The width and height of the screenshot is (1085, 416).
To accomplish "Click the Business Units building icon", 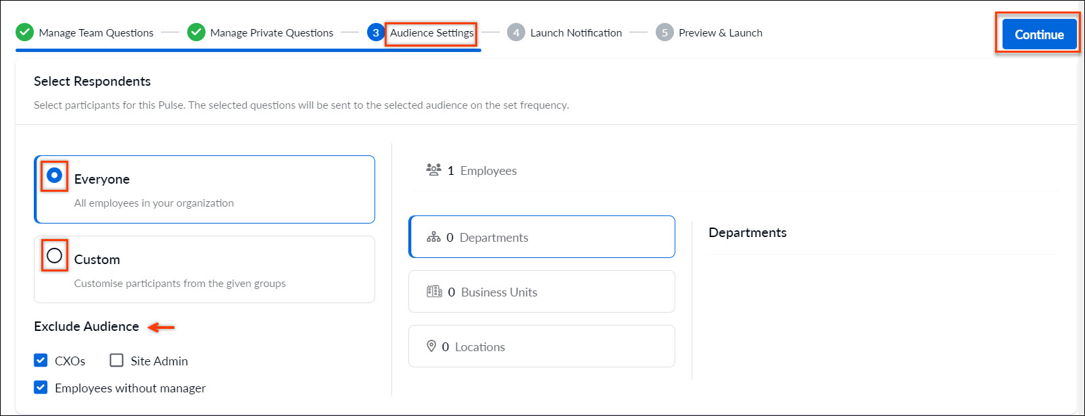I will tap(434, 292).
